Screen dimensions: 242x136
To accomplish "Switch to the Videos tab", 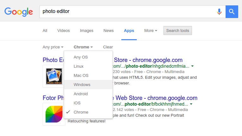I will coord(64,31).
